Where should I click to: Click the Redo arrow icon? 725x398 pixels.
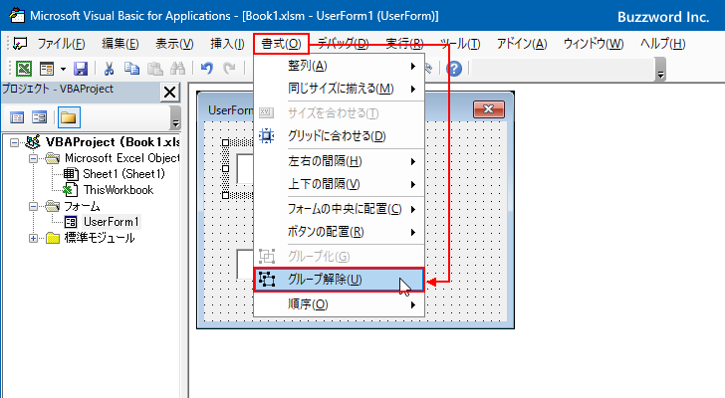click(229, 69)
